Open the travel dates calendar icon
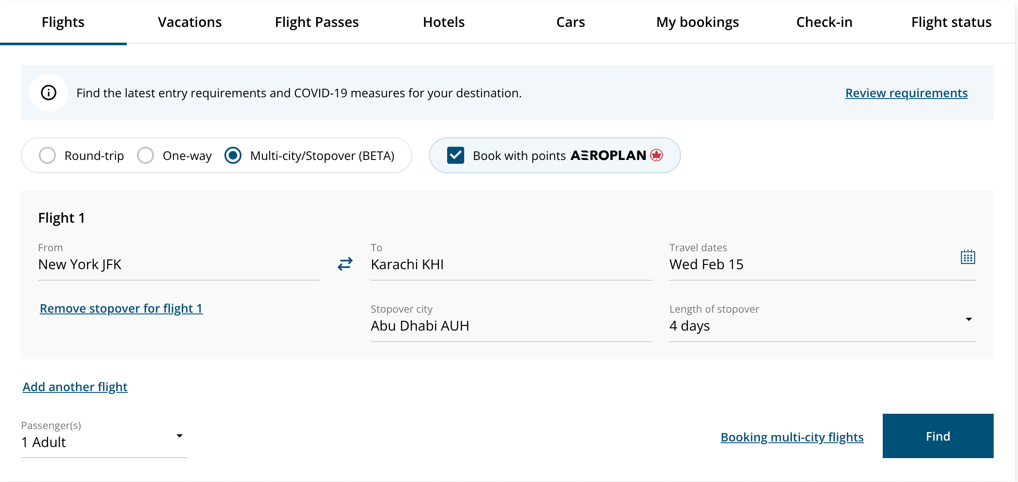 (x=967, y=257)
